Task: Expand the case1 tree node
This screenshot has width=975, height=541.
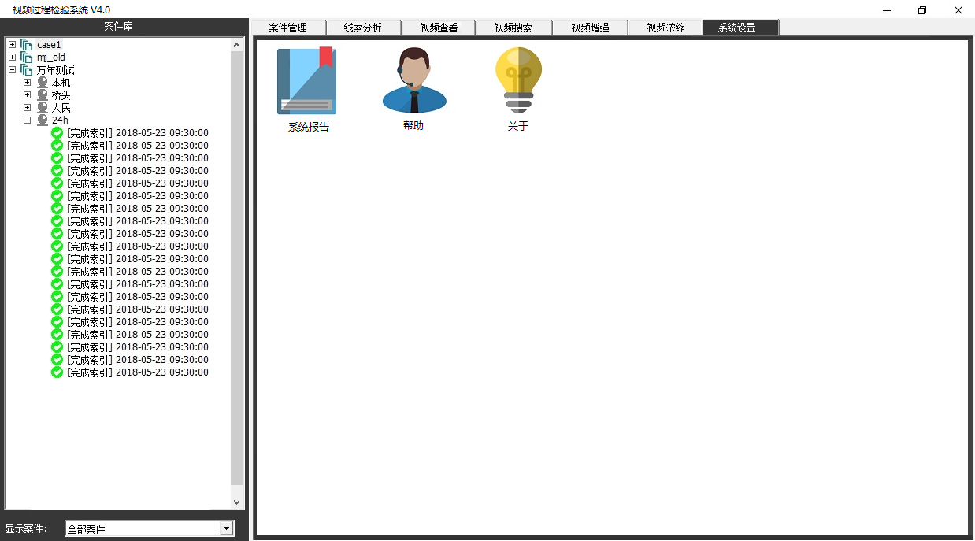Action: 12,44
